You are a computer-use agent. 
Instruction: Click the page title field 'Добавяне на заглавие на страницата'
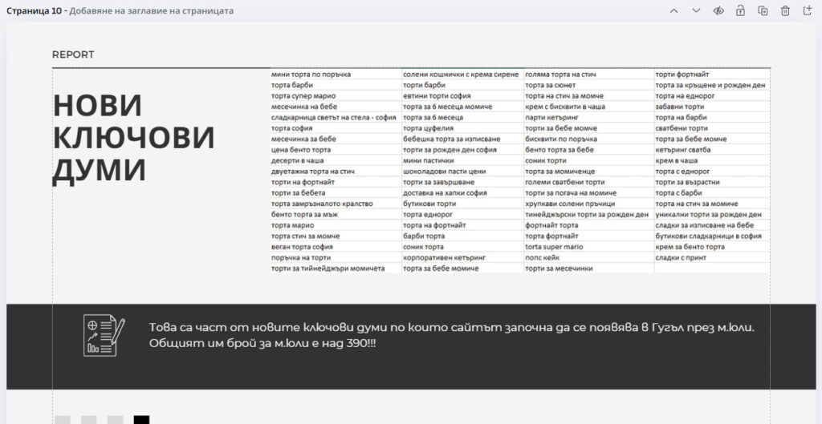point(152,11)
